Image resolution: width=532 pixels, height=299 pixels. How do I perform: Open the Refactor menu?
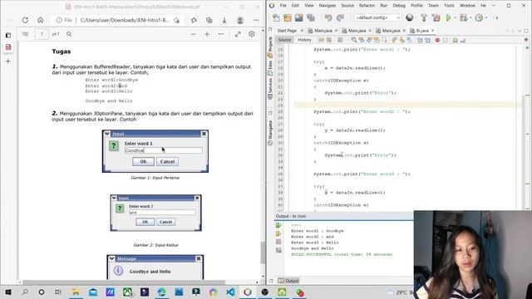[367, 6]
